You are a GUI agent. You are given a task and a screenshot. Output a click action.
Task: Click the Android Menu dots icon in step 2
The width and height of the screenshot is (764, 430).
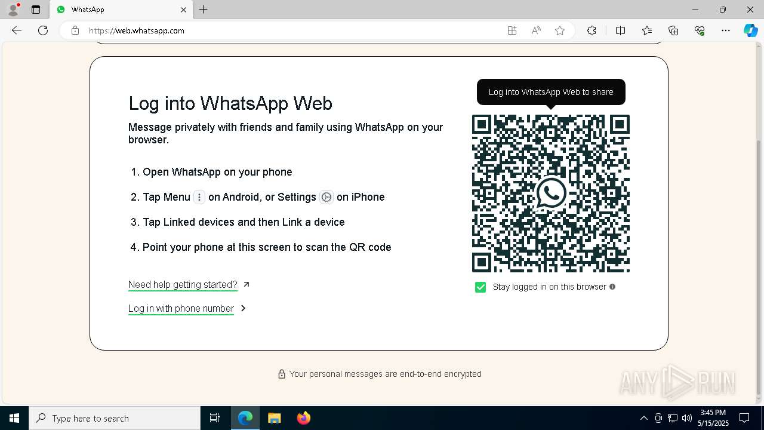(199, 197)
